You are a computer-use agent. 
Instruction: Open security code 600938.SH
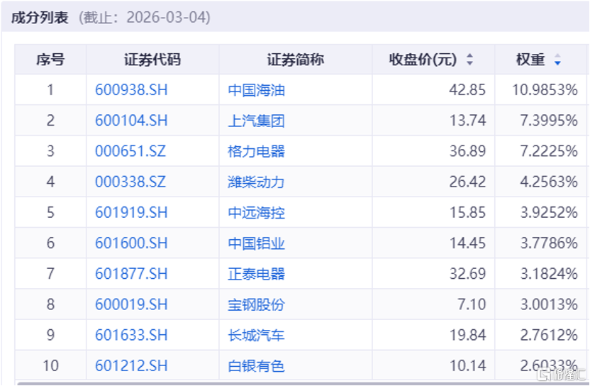(131, 90)
